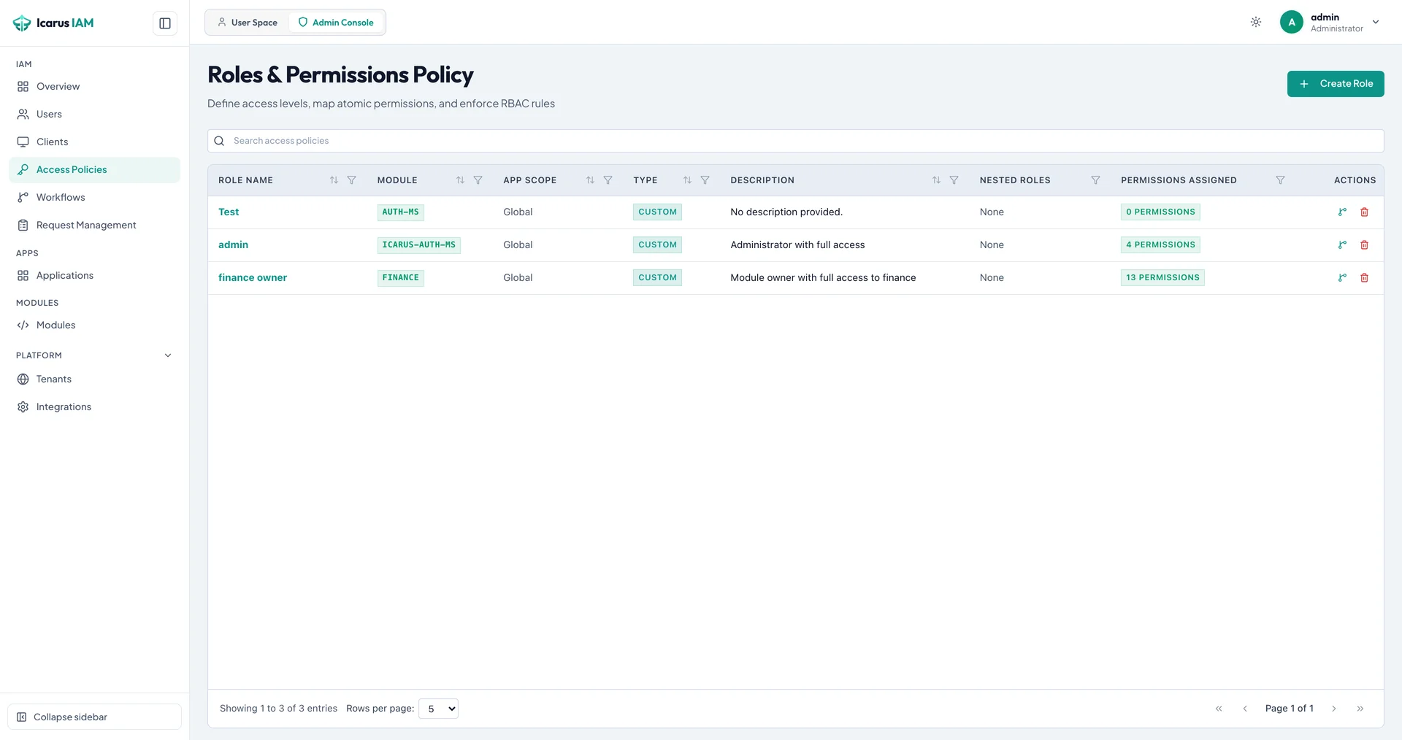Click the hierarchy action icon for admin role
Viewport: 1402px width, 740px height.
(1342, 245)
